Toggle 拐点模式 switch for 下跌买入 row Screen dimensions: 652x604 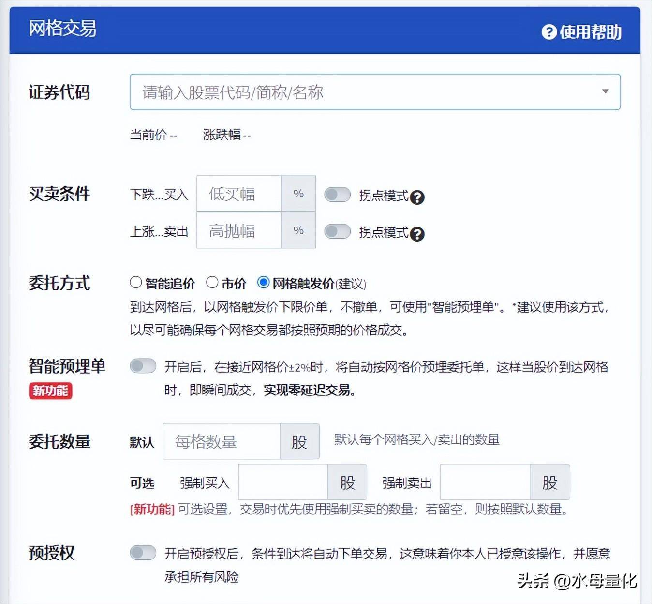[337, 195]
